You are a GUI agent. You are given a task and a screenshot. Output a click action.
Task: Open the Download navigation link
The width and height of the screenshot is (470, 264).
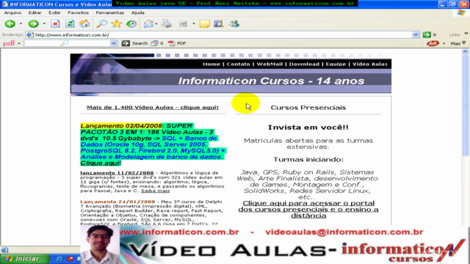304,64
